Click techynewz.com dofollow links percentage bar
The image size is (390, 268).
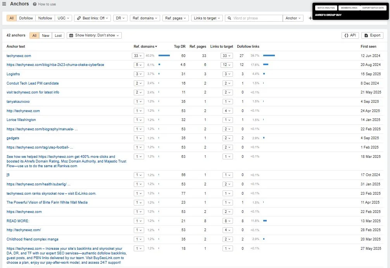[x=269, y=55]
